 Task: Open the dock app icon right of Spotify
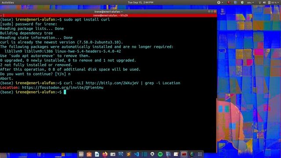[x=168, y=154]
